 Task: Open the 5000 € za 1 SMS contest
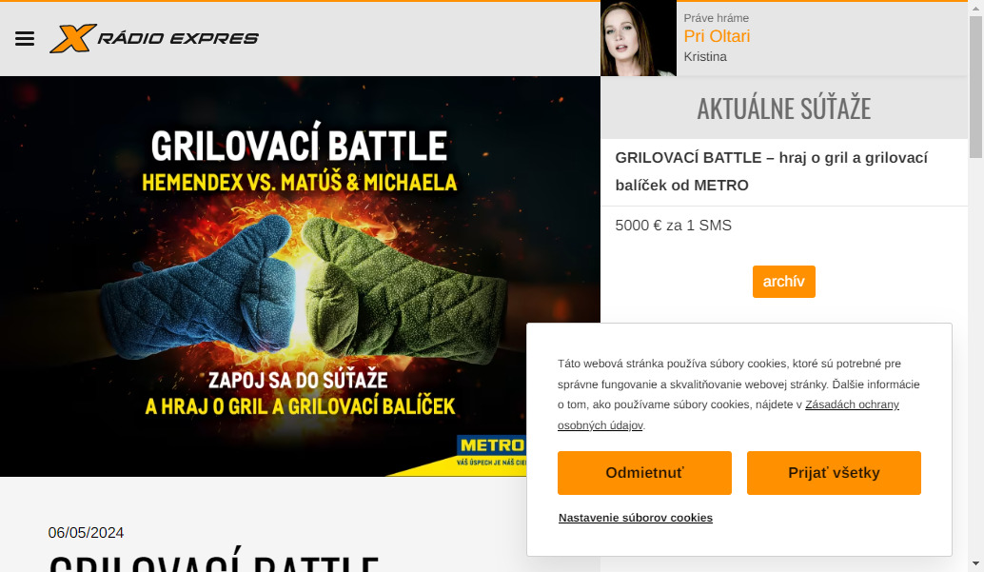pyautogui.click(x=674, y=226)
